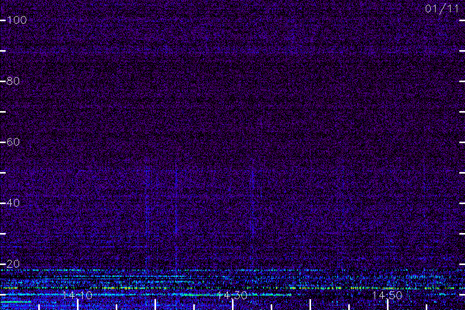Click the 14:10 time label
The height and width of the screenshot is (310, 465).
[x=78, y=295]
